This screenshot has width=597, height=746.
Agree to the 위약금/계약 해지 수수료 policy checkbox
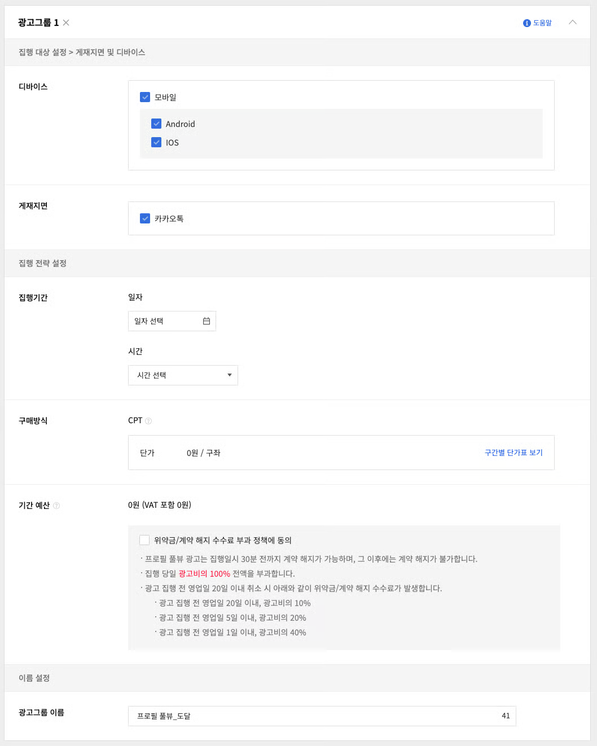point(144,540)
